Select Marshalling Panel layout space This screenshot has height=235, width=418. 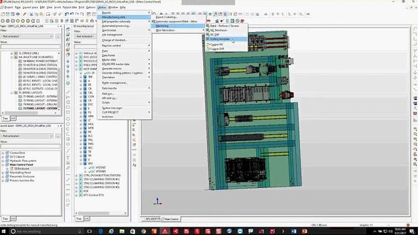click(20, 172)
